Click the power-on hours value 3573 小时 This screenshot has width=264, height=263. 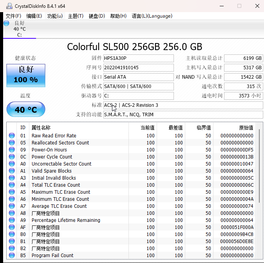pyautogui.click(x=243, y=96)
